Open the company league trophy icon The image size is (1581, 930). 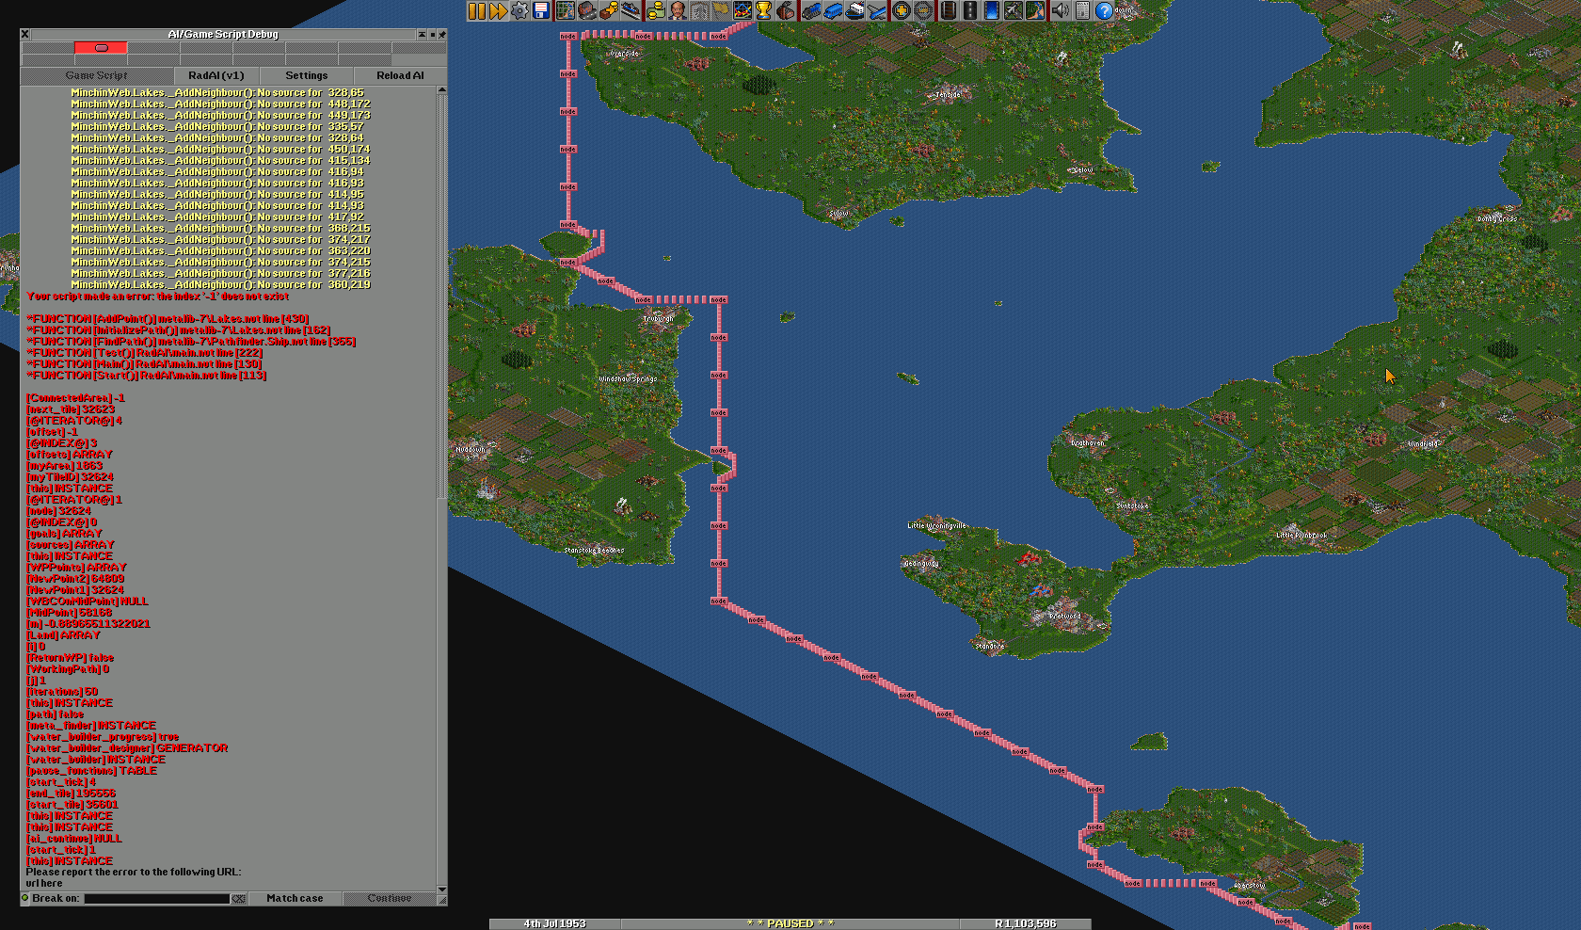click(765, 11)
